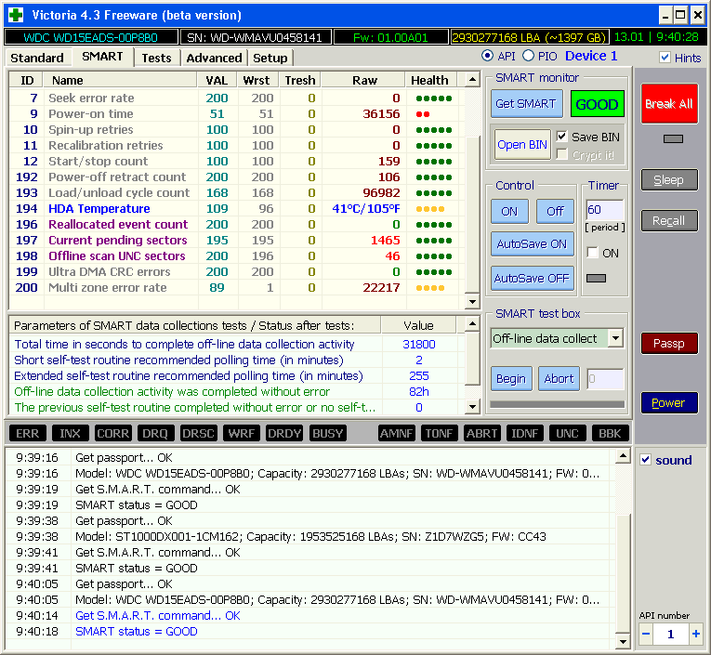
Task: Open the Tests tab
Action: coord(156,58)
